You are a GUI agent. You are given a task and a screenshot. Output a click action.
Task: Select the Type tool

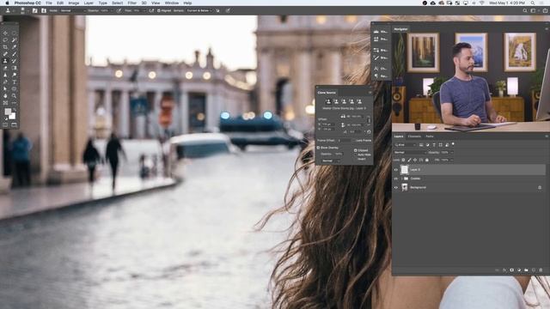[14, 82]
